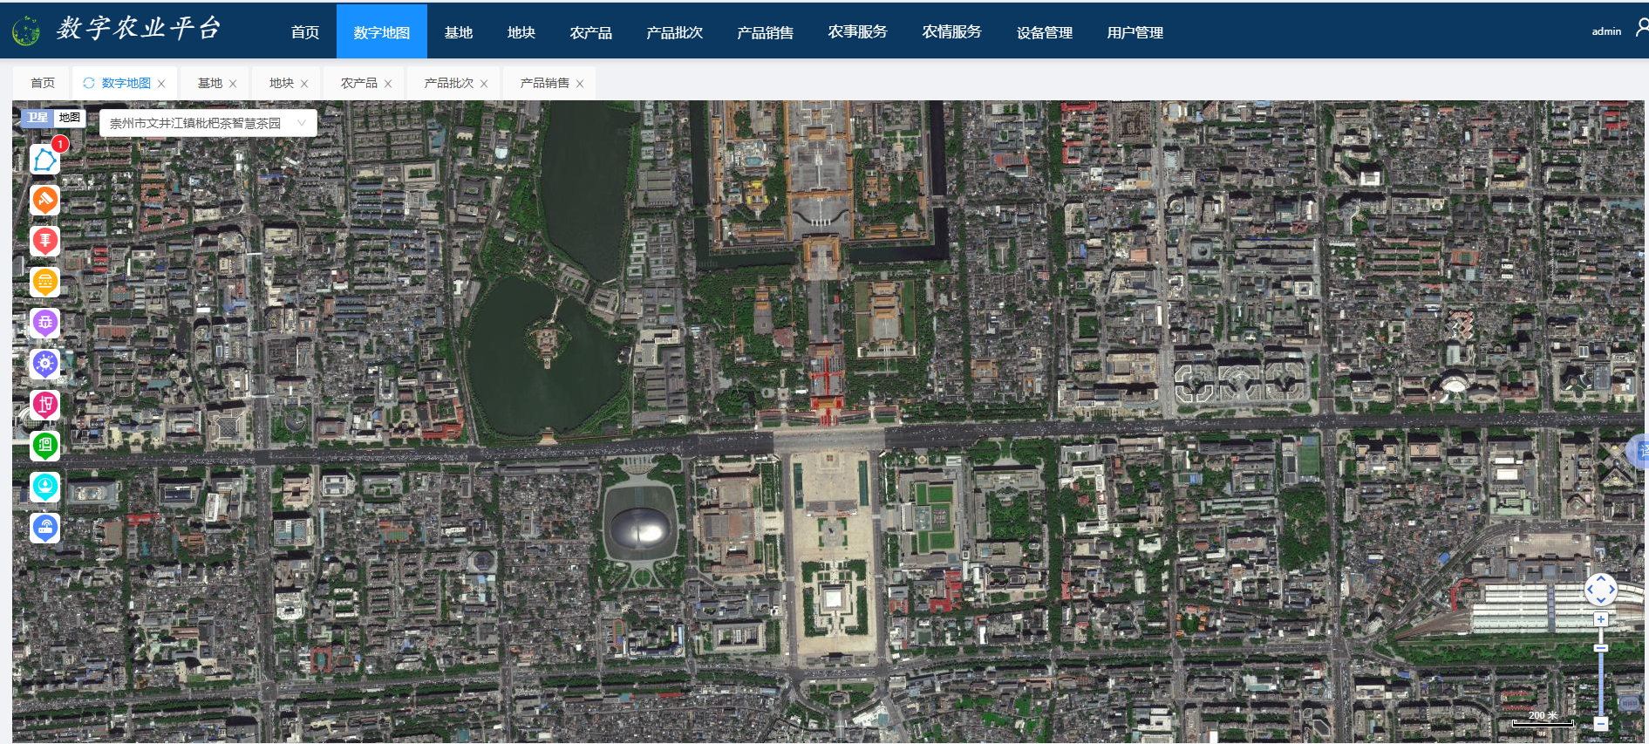This screenshot has width=1649, height=744.
Task: Open the 设备管理 top navigation menu
Action: click(x=1044, y=32)
